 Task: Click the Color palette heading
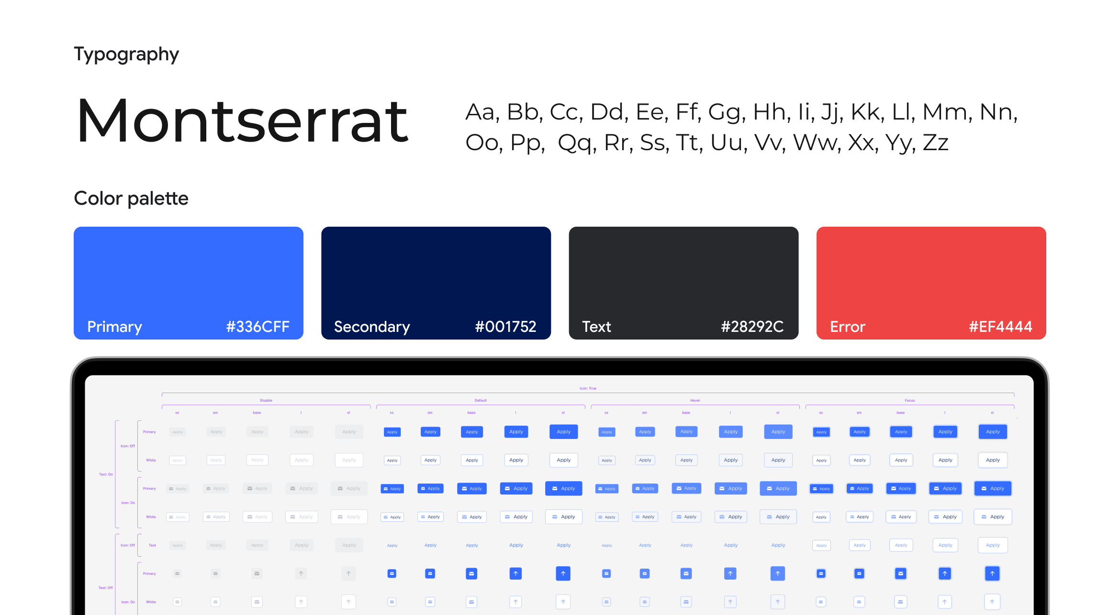click(x=131, y=198)
